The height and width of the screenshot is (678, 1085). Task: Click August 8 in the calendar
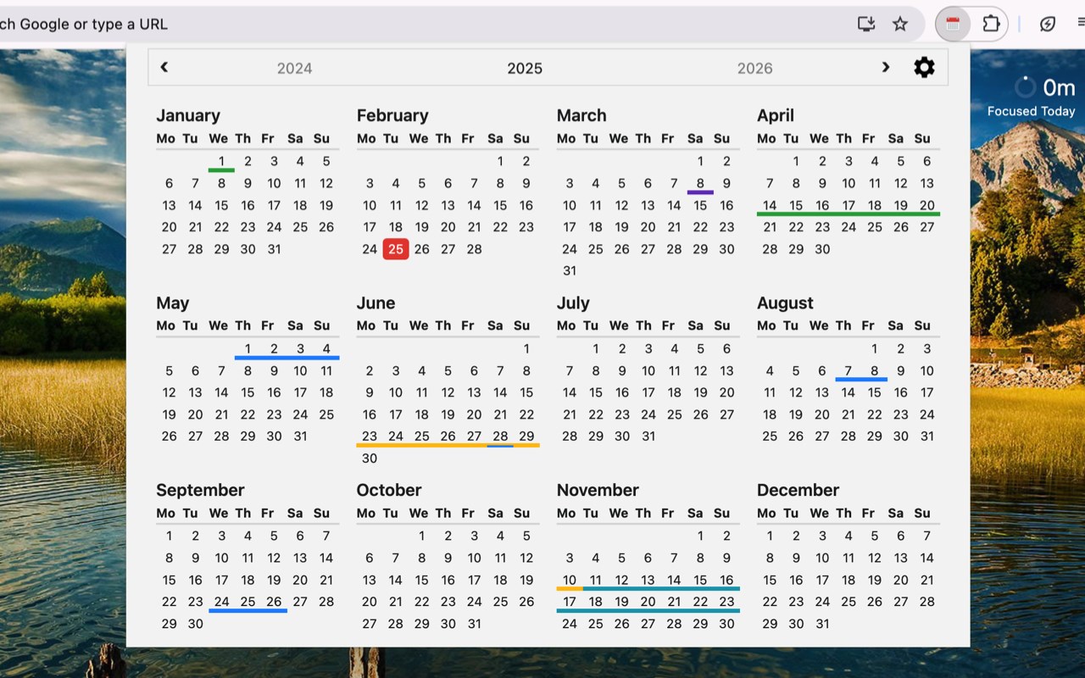click(x=875, y=370)
